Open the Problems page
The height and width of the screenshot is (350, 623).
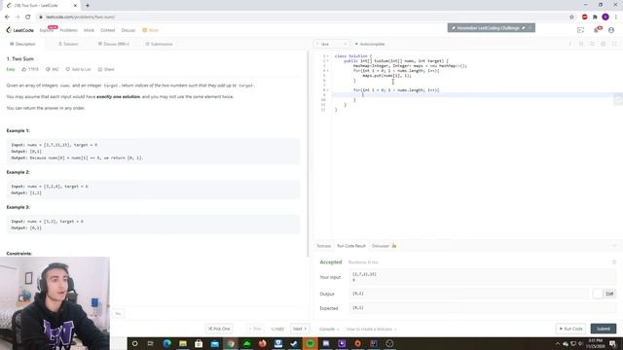[x=69, y=30]
